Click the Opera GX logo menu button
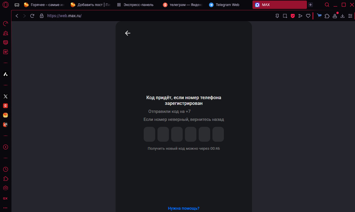Viewport: 355px width, 212px height. coord(6,5)
